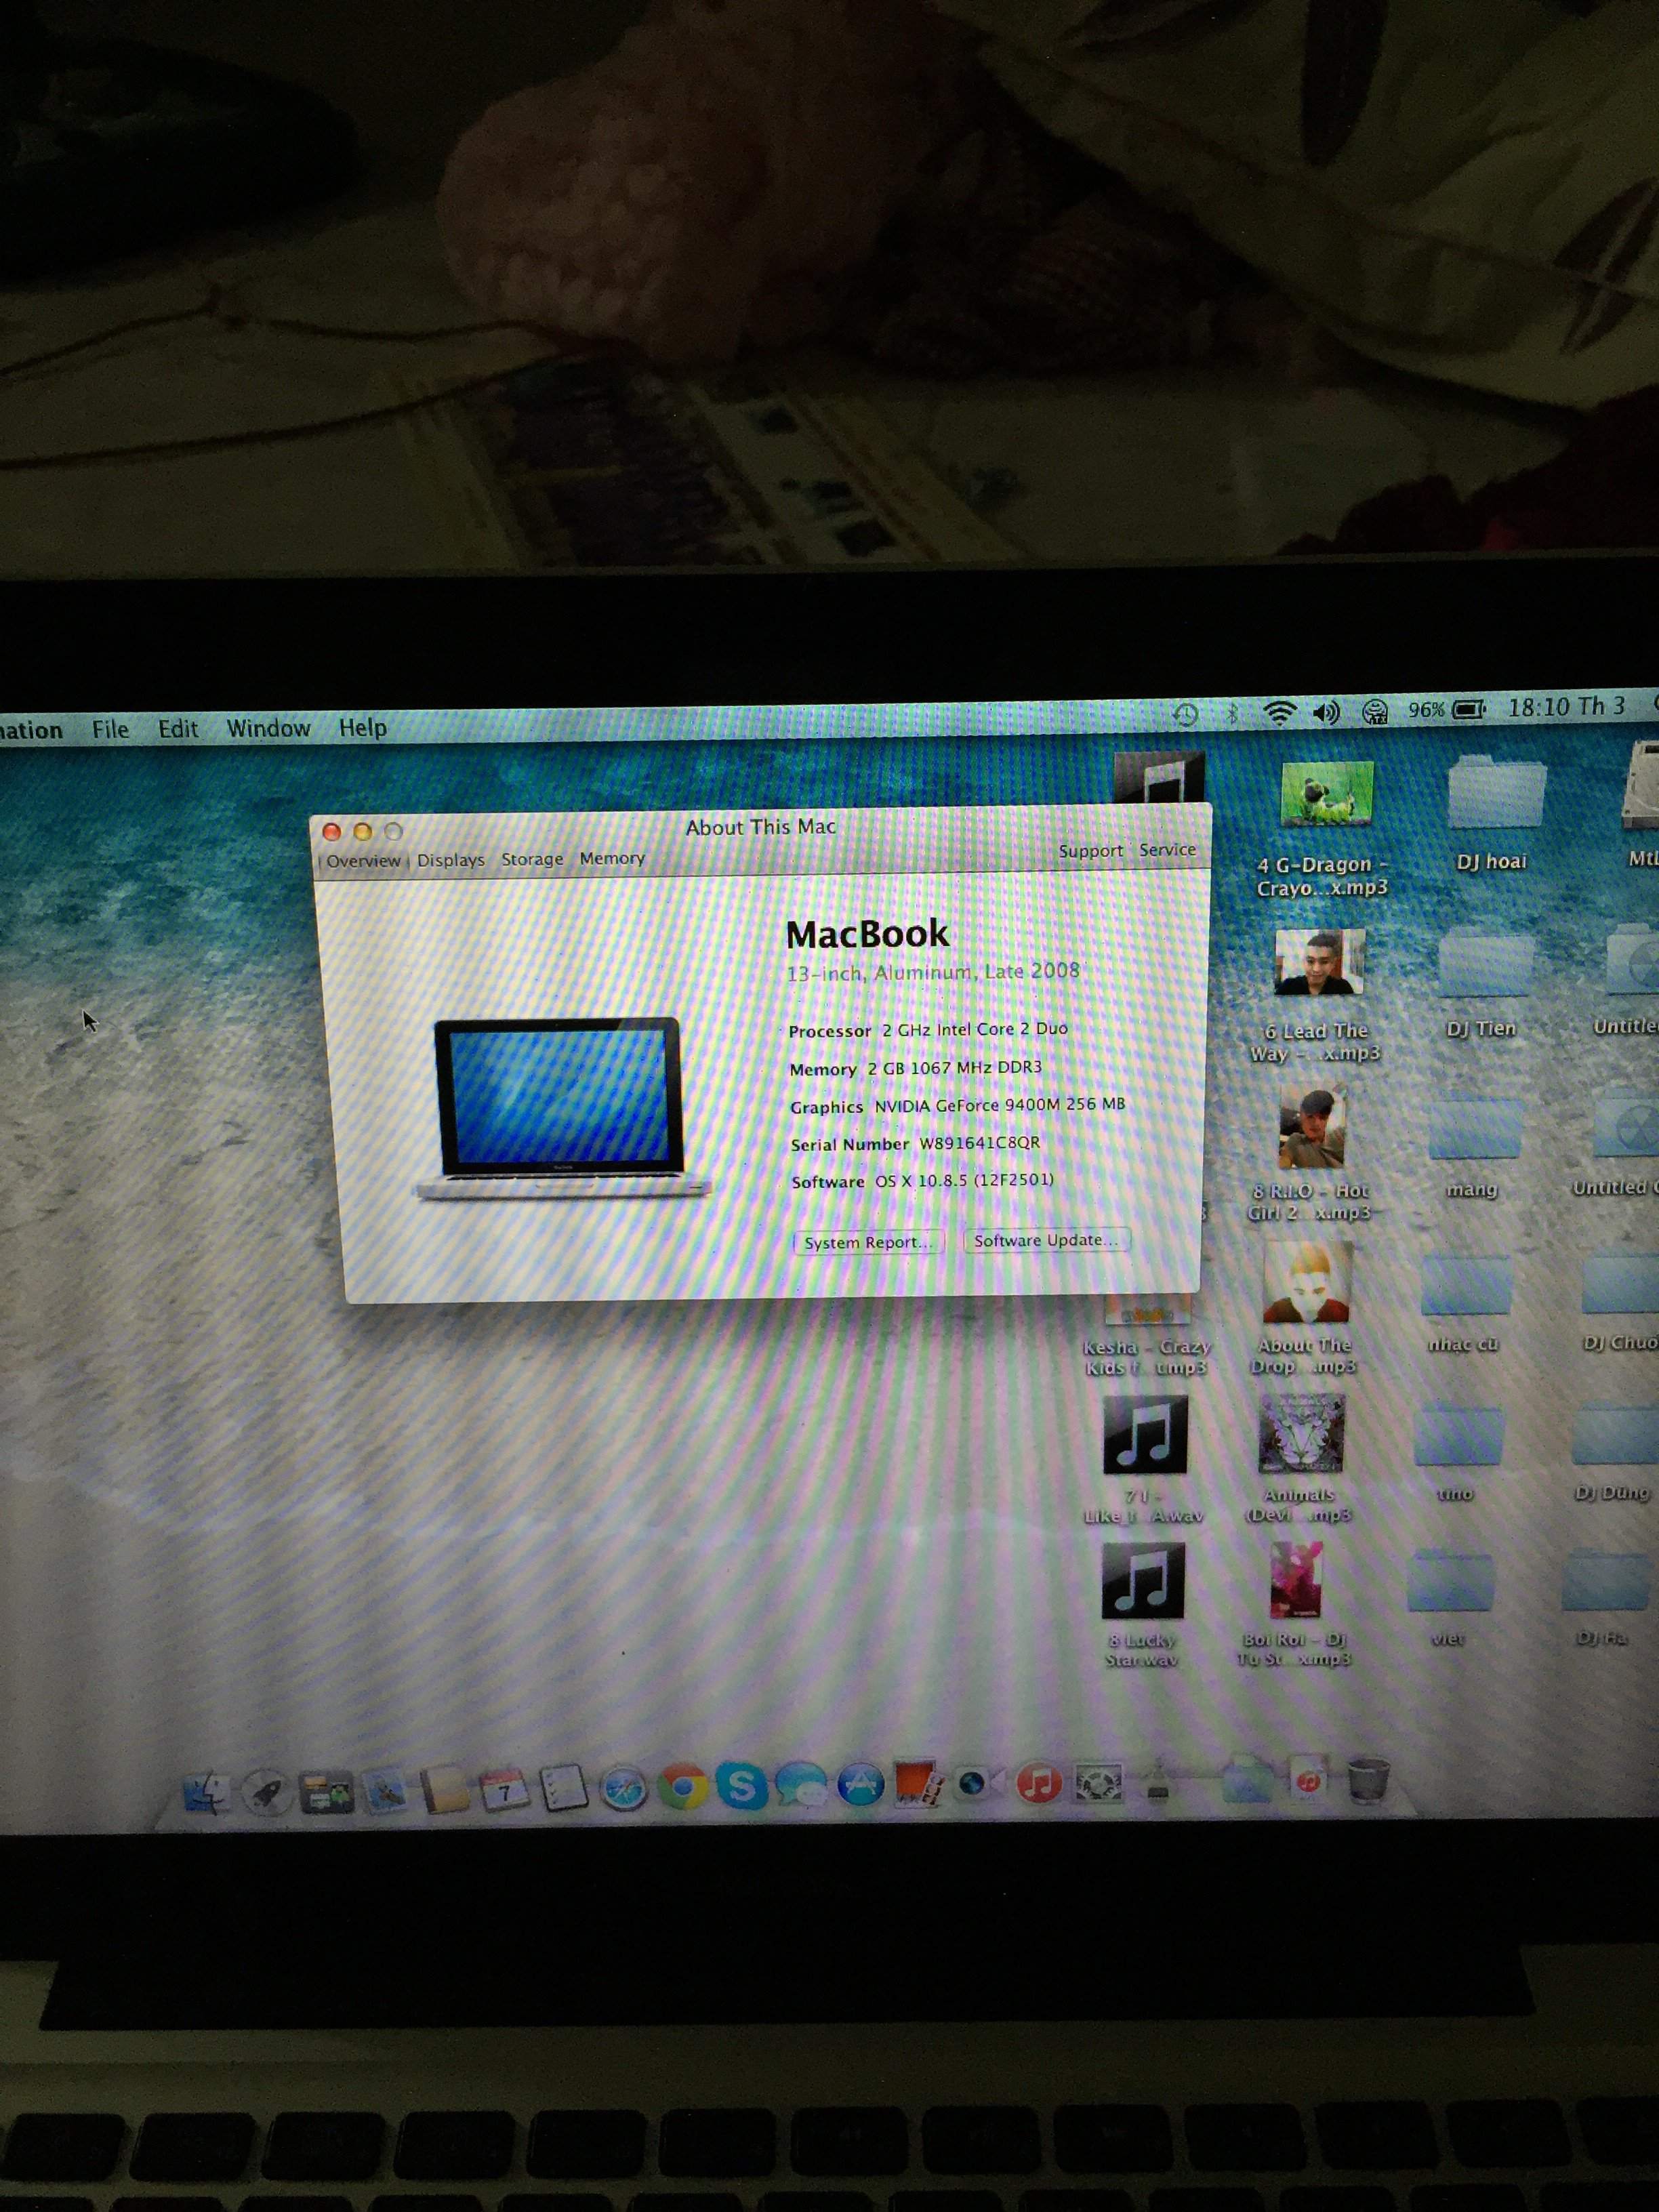This screenshot has width=1659, height=2212.
Task: Click the clock showing 18:10 Th 3
Action: (x=1566, y=707)
